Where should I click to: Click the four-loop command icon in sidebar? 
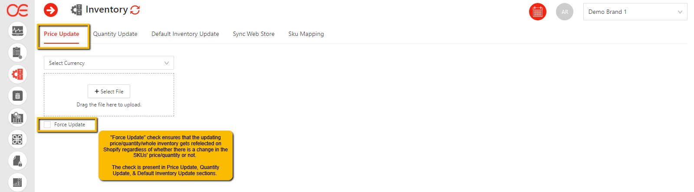tap(17, 139)
